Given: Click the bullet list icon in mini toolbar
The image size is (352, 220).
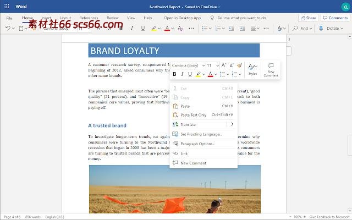Looking at the screenshot, I should tap(222, 74).
